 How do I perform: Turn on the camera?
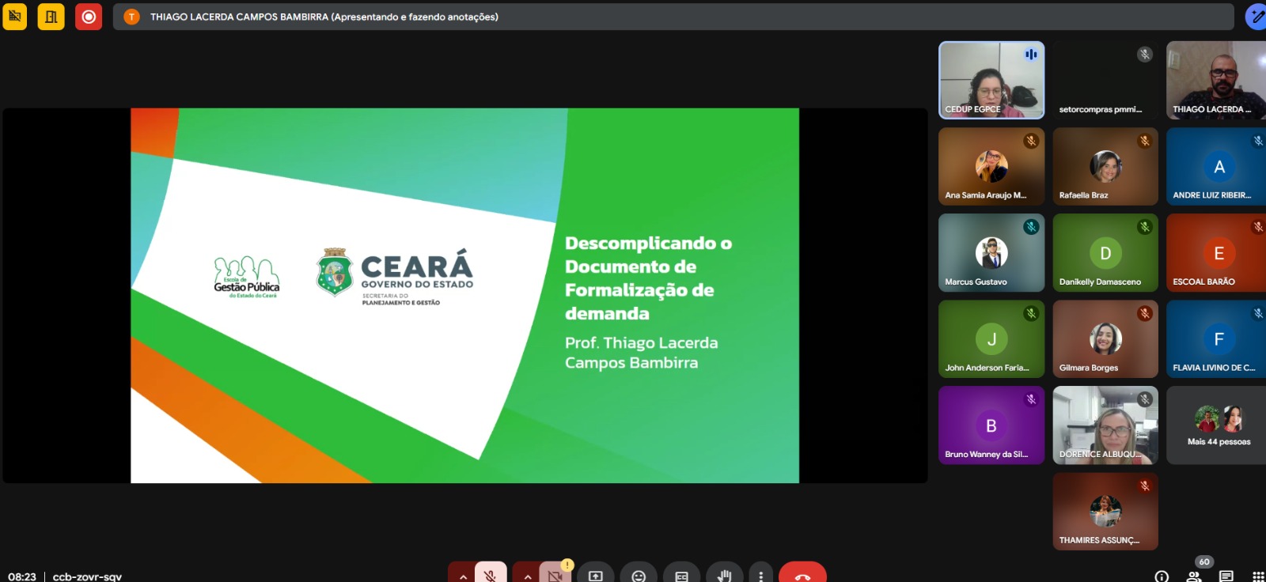click(x=555, y=576)
